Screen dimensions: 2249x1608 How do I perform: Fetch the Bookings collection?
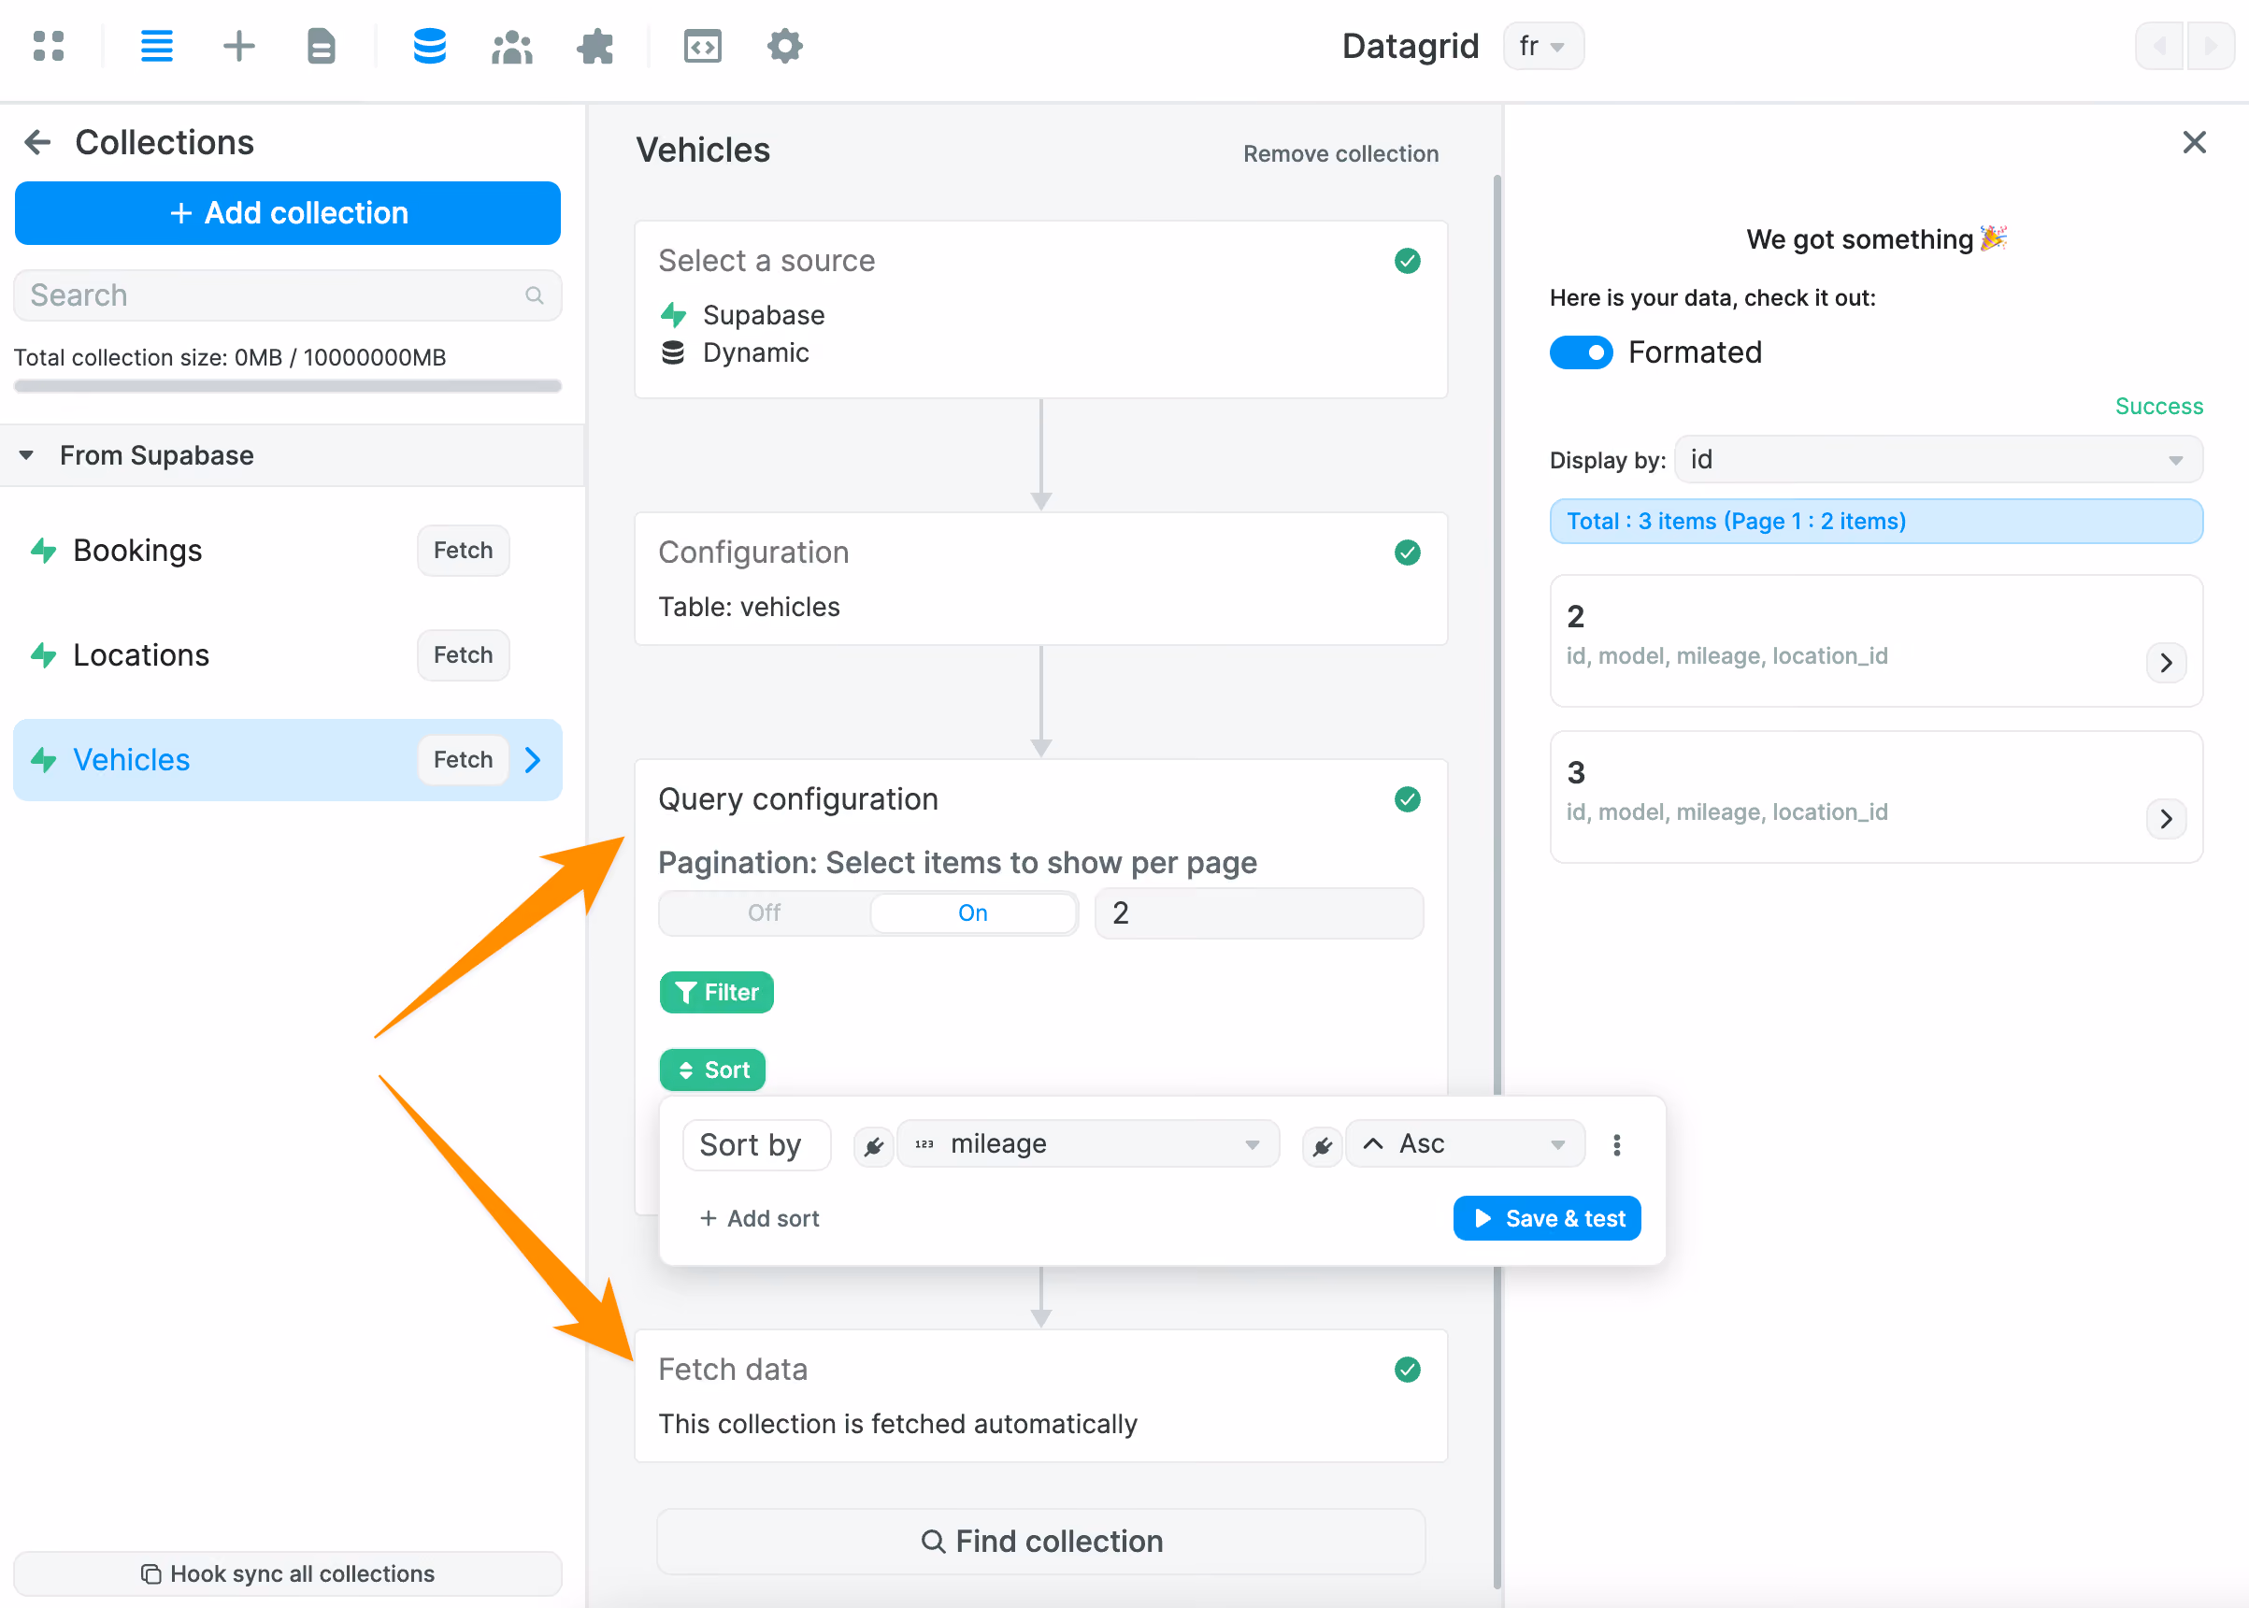pos(463,551)
